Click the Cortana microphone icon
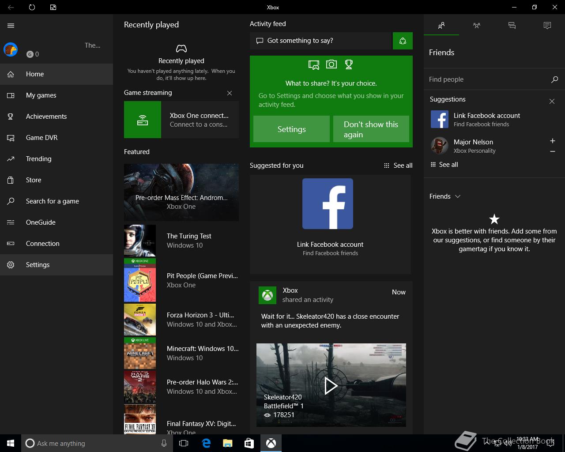 164,443
